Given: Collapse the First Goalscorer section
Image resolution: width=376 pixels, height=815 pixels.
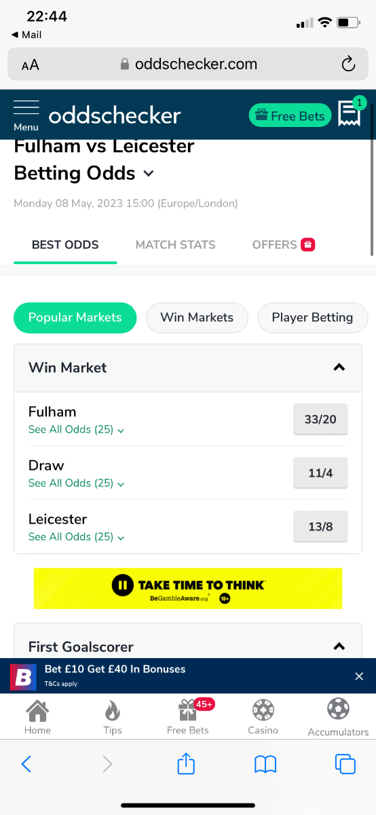Looking at the screenshot, I should (x=339, y=647).
